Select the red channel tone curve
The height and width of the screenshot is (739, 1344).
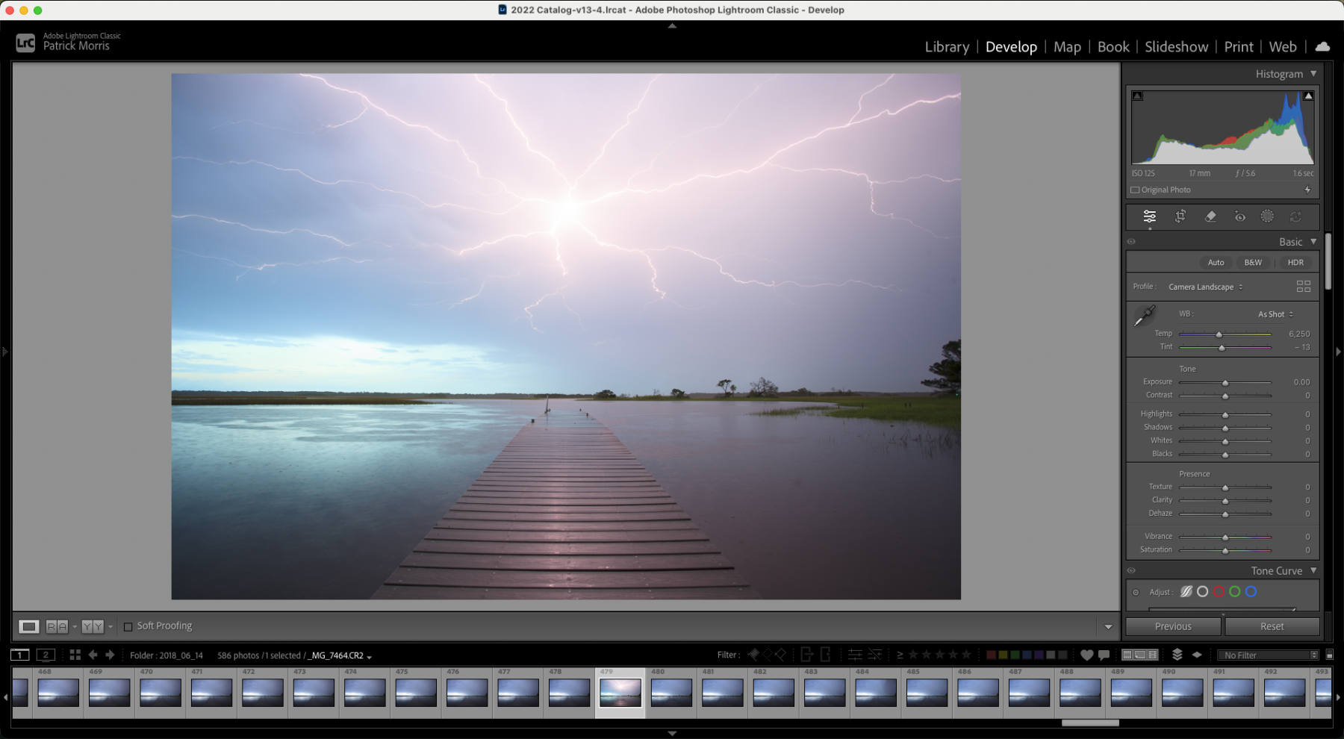click(1219, 591)
